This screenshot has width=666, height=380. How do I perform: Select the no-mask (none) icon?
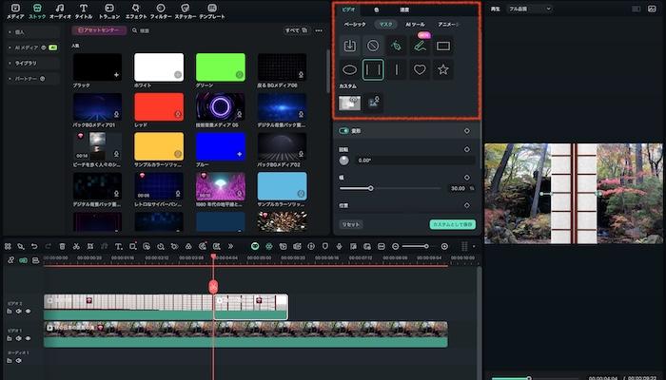373,45
